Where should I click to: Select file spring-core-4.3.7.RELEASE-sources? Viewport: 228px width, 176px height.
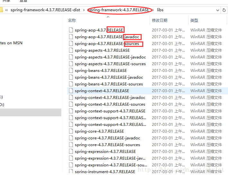[107, 145]
